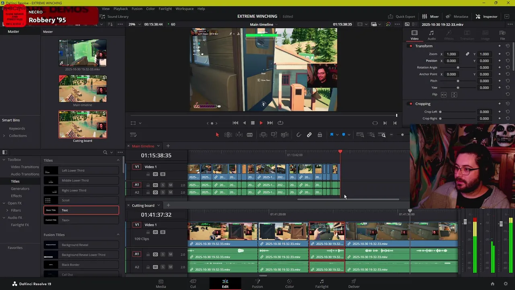The height and width of the screenshot is (290, 515).
Task: Select the Left Lower Third title
Action: click(x=81, y=170)
